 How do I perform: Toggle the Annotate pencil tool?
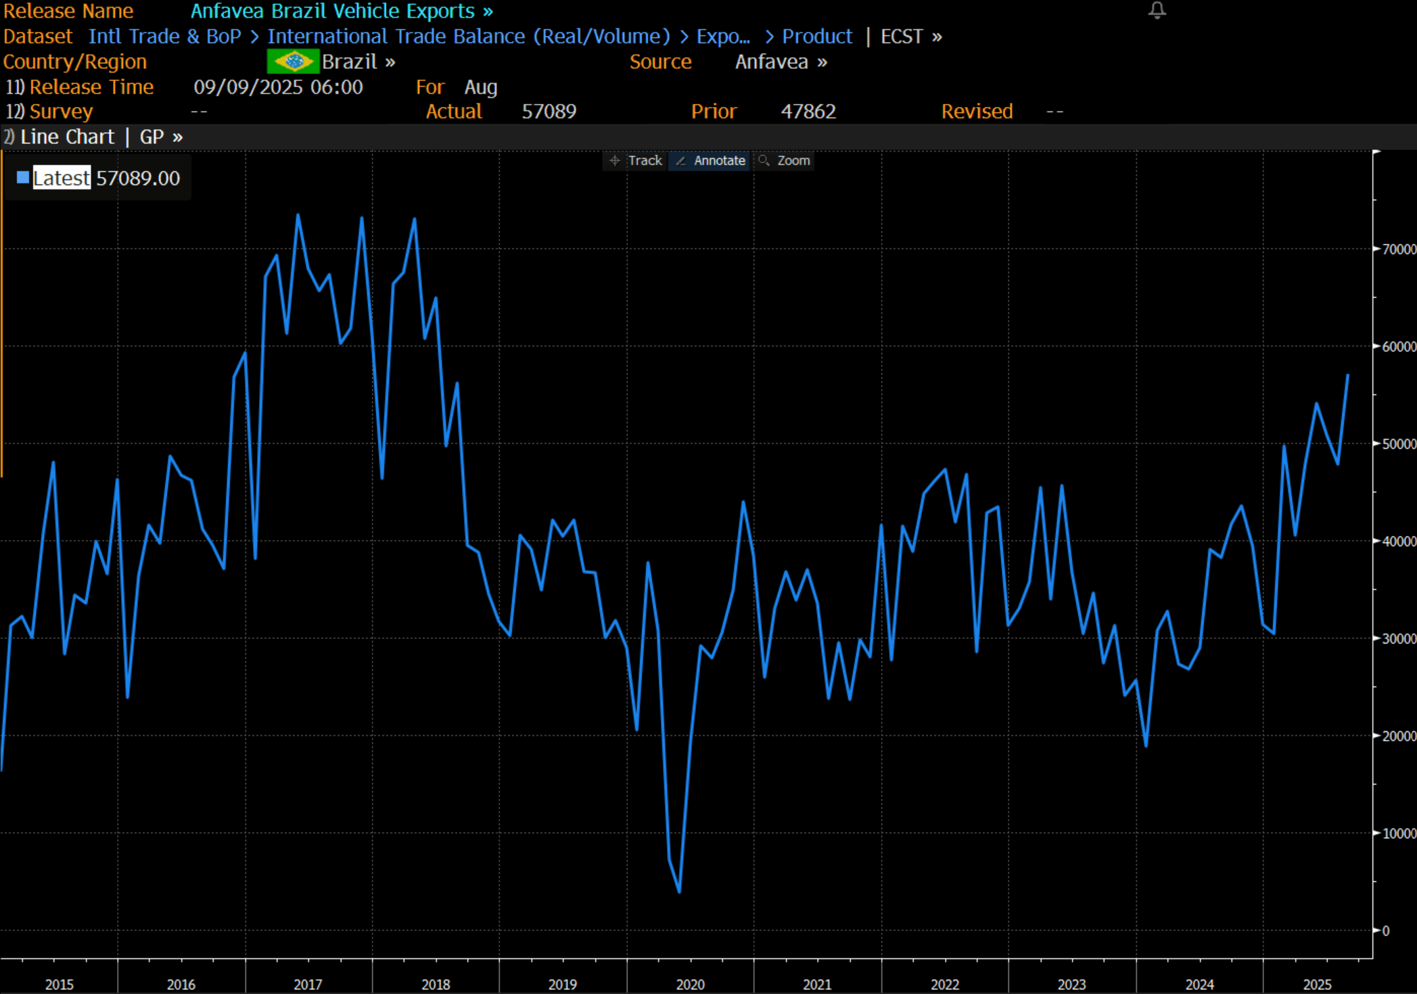[x=710, y=161]
